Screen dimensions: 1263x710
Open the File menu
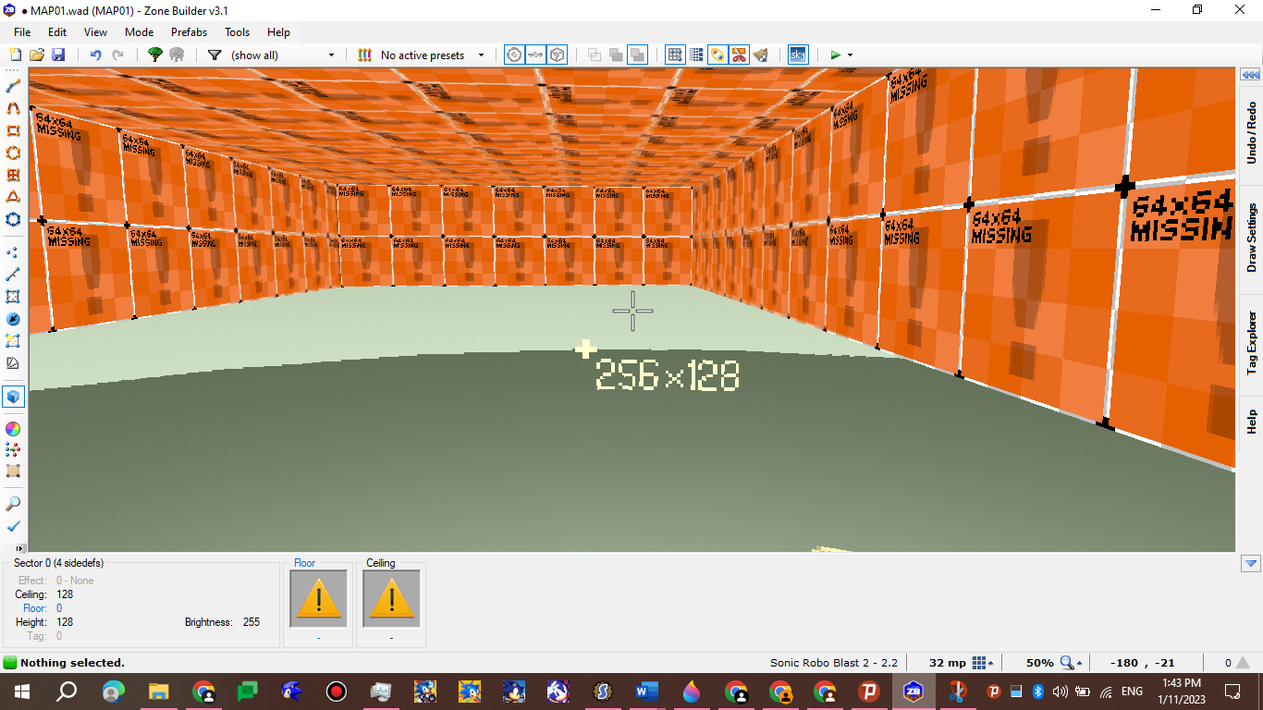(x=22, y=31)
